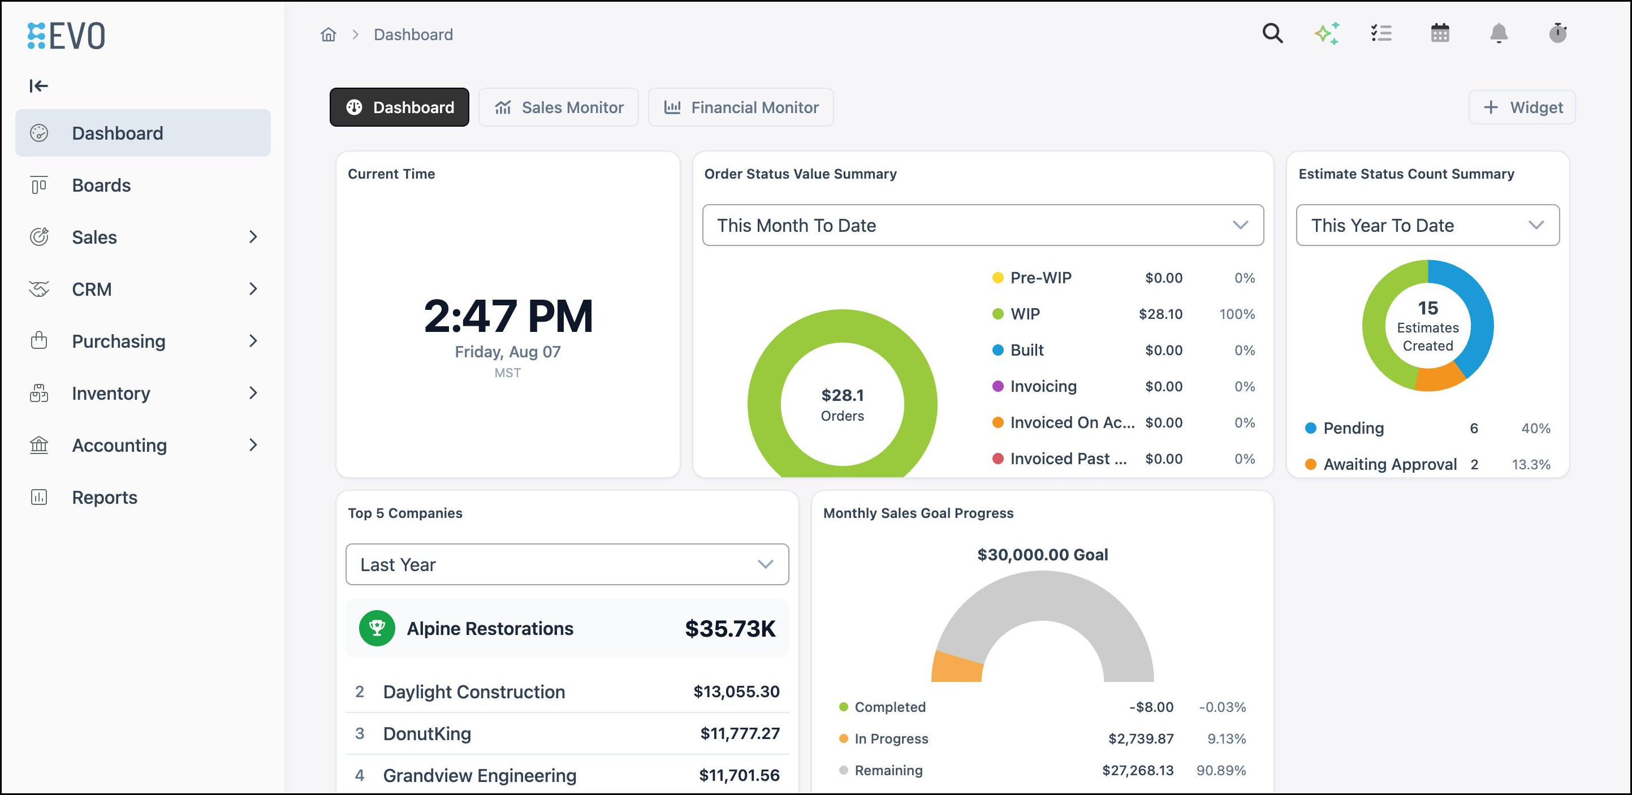Click the notifications bell icon
Image resolution: width=1632 pixels, height=795 pixels.
(x=1499, y=33)
